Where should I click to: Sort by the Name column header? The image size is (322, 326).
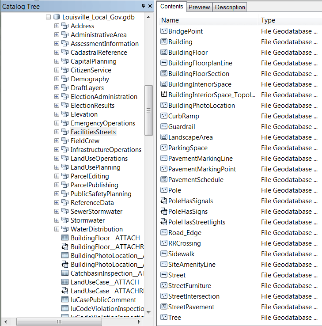tap(208, 20)
